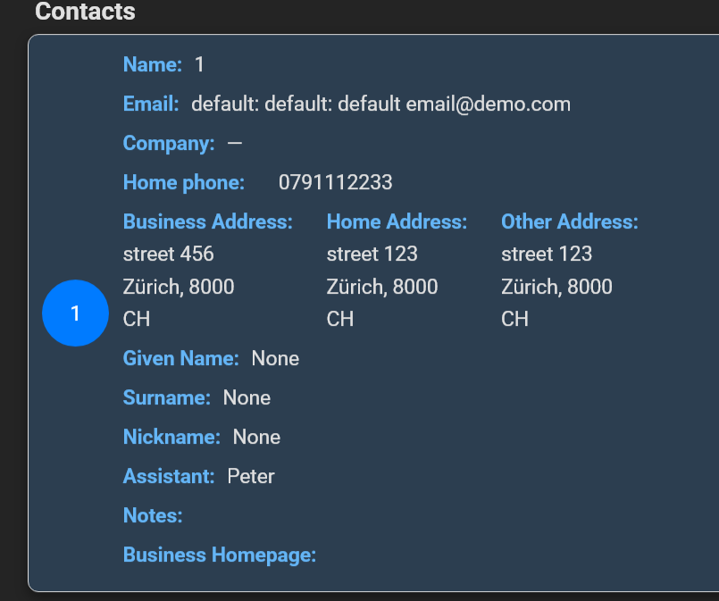Click the Name label
The image size is (719, 601).
pyautogui.click(x=153, y=64)
